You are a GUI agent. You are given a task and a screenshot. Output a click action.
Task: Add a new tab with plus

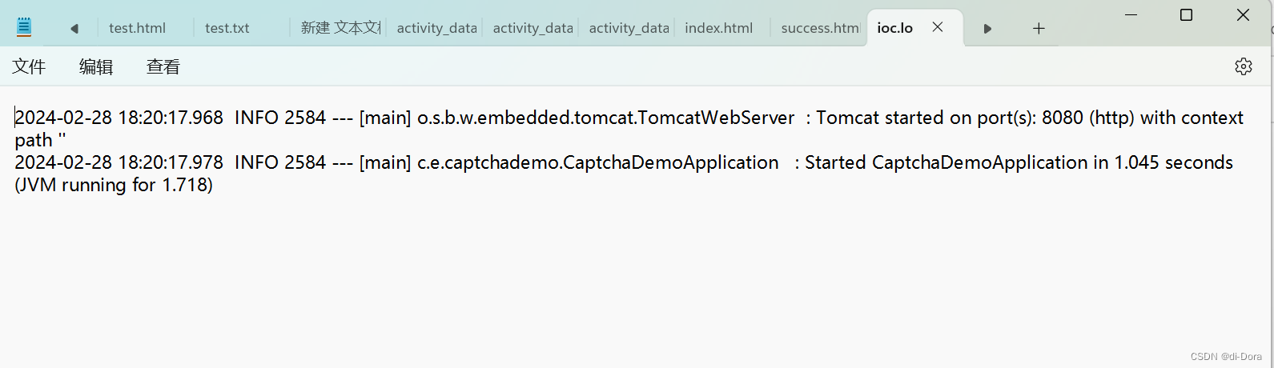click(x=1039, y=28)
